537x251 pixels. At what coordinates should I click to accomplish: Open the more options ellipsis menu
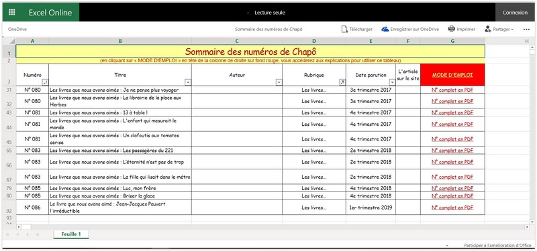[526, 29]
